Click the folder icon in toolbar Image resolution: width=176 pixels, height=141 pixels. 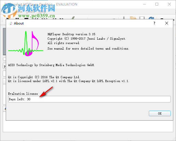(133, 18)
